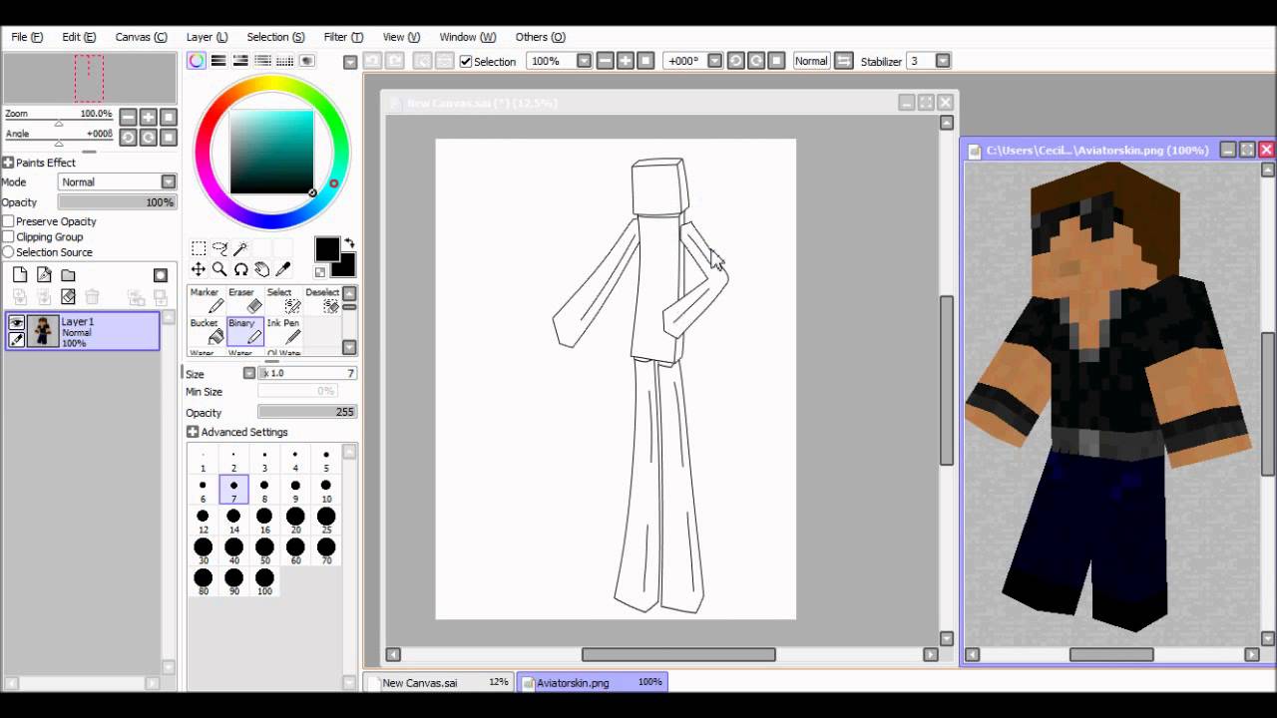The width and height of the screenshot is (1277, 718).
Task: Toggle the Selection checkbox in toolbar
Action: (x=465, y=62)
